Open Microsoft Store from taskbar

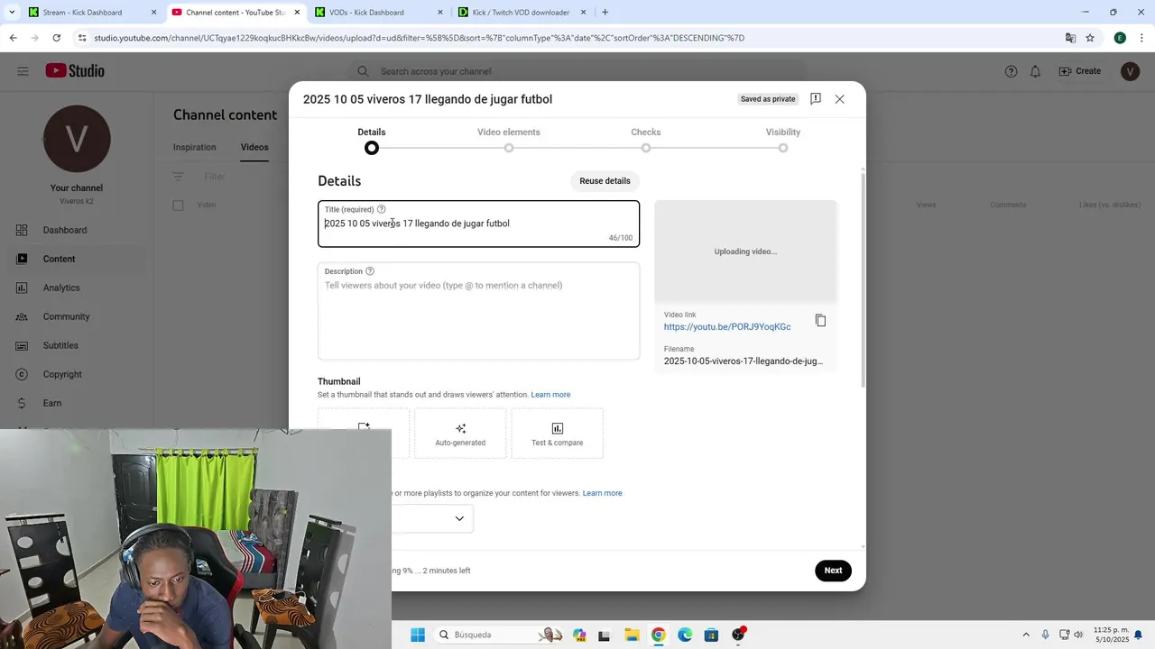click(x=711, y=635)
